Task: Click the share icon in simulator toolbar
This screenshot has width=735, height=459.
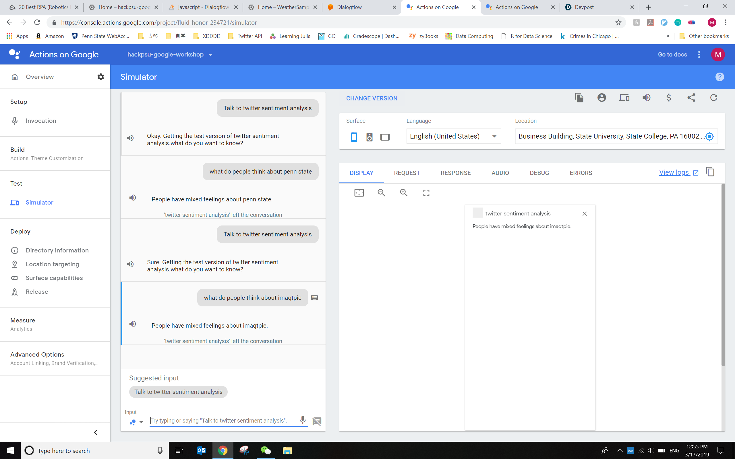Action: pos(691,98)
